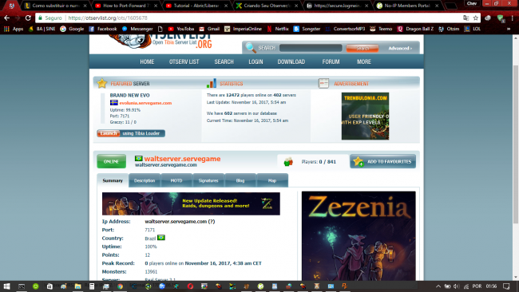Bookmark this page with the star icon

[x=476, y=18]
